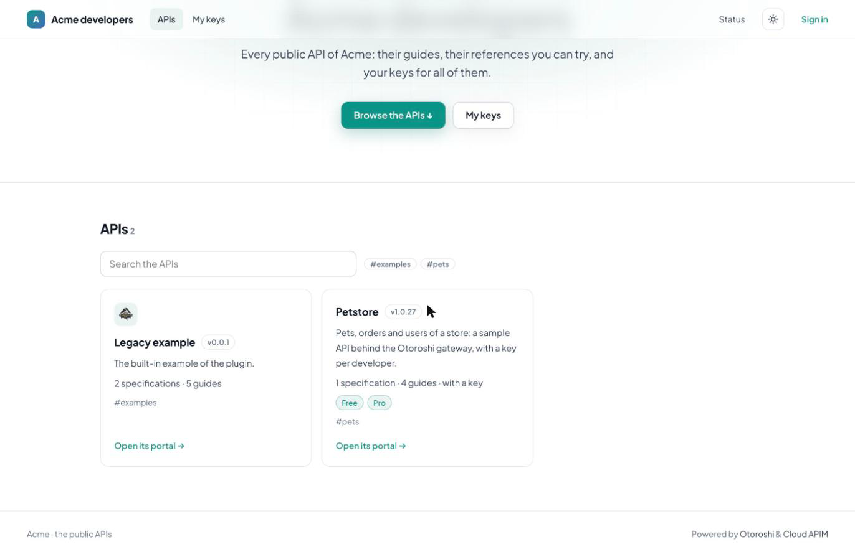Viewport: 855px width, 557px height.
Task: Click the v0.0.1 version badge
Action: pyautogui.click(x=218, y=342)
